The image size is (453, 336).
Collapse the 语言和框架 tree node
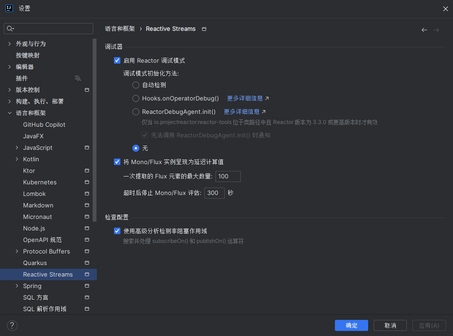10,113
